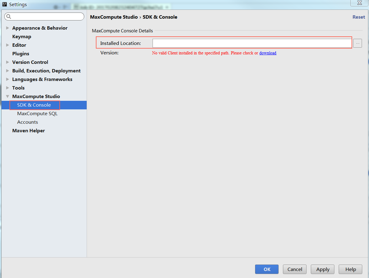
Task: Collapse the MaxCompute Studio node
Action: pos(8,97)
